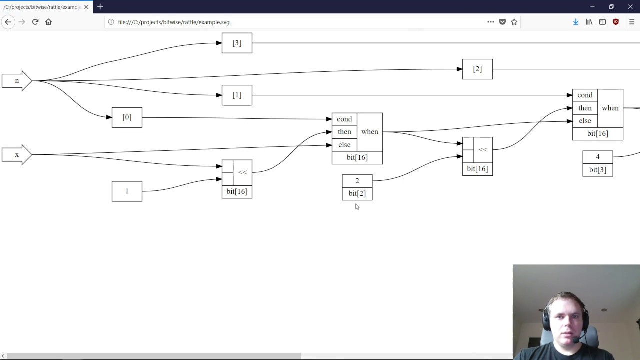Click the webcam video overlay
The height and width of the screenshot is (360, 640).
[x=576, y=312]
